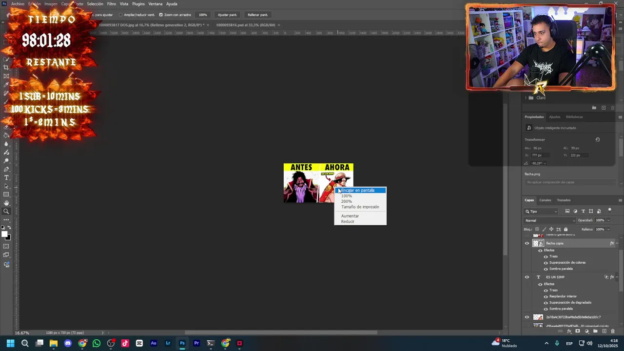The image size is (624, 351).
Task: Select the Crop tool
Action: pos(6,67)
